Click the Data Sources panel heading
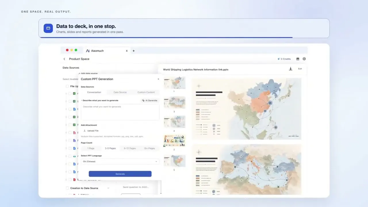Viewport: 368px width, 207px height. tap(71, 68)
